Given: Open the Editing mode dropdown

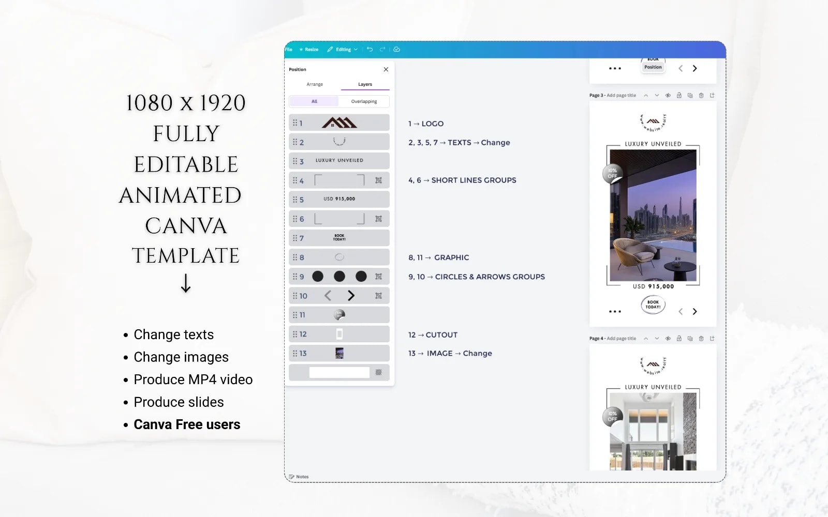Looking at the screenshot, I should (343, 50).
